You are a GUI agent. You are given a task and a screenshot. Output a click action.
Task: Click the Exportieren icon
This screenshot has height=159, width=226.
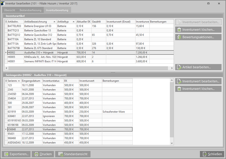click(x=6, y=154)
